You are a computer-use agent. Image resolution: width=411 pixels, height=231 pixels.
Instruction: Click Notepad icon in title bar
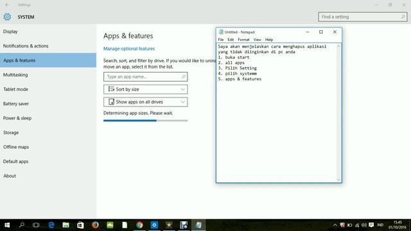click(221, 32)
